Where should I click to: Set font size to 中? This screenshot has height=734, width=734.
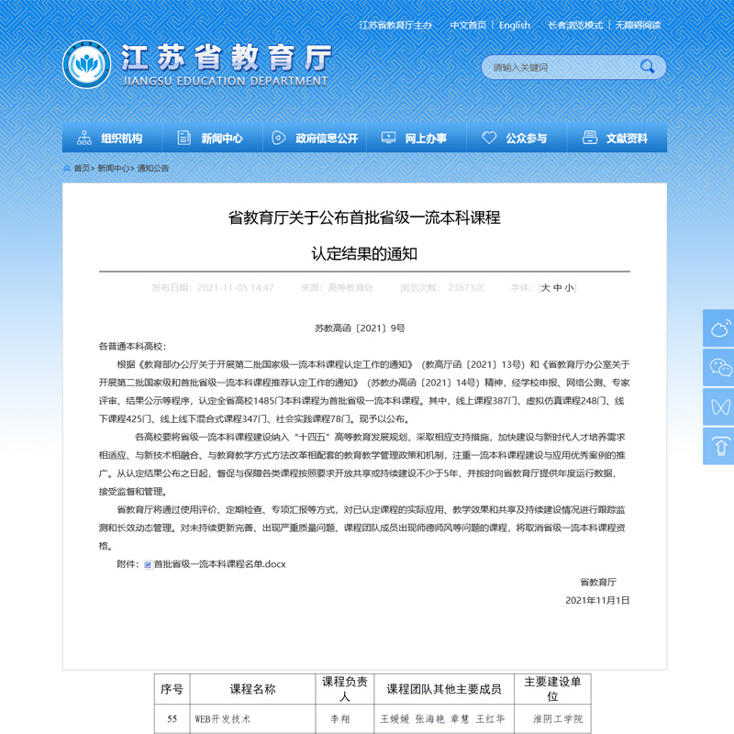557,288
